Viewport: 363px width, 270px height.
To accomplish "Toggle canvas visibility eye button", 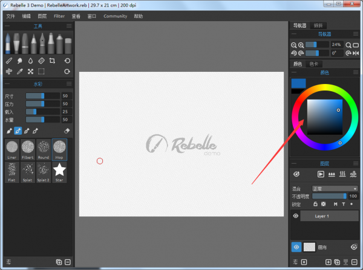I will click(x=296, y=246).
